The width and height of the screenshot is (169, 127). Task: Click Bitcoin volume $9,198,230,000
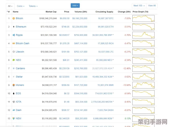tap(80, 18)
